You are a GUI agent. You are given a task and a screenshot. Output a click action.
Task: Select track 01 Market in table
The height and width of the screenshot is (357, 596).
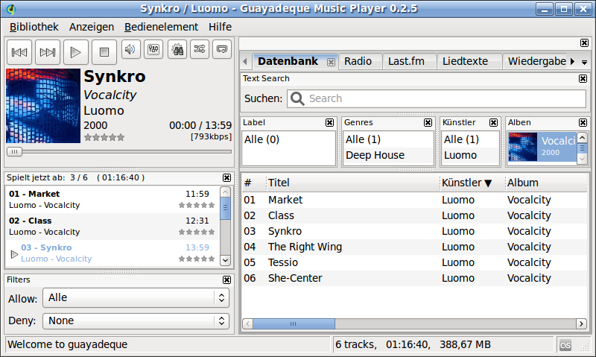[x=415, y=200]
